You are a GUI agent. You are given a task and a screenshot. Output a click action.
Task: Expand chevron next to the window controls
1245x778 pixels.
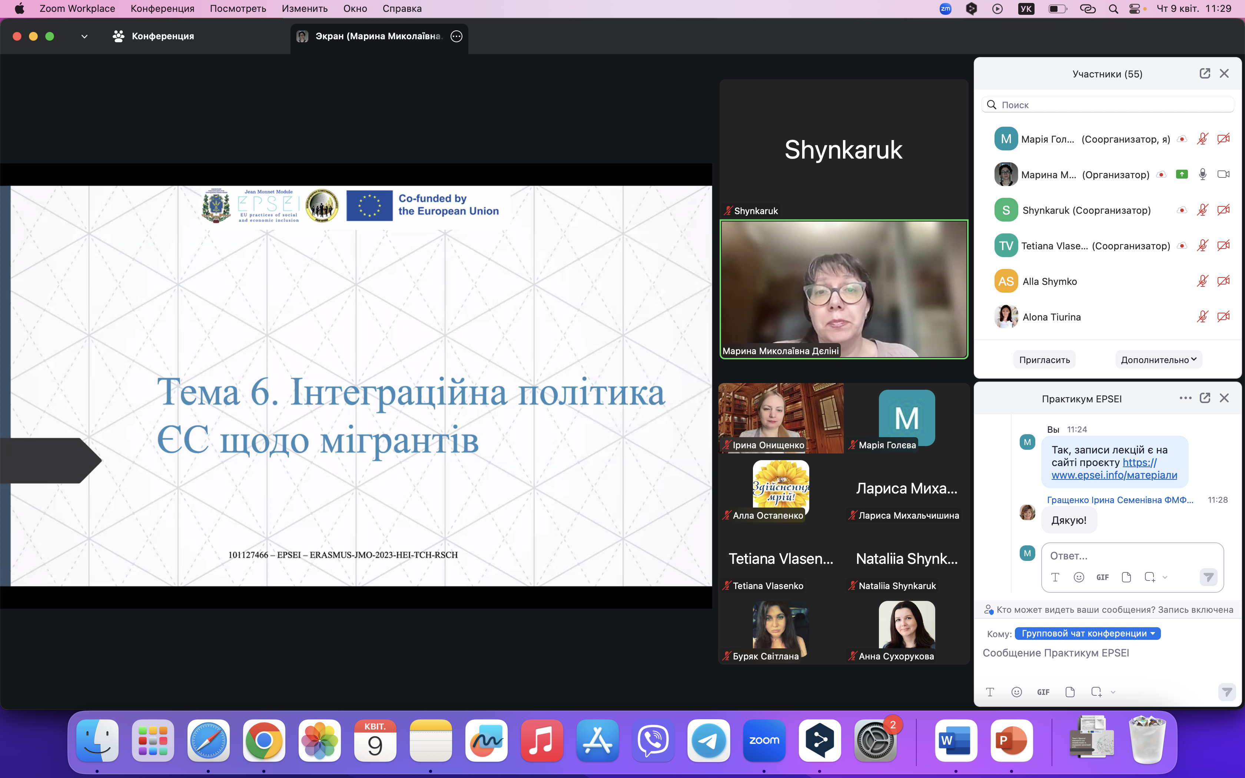(x=84, y=37)
